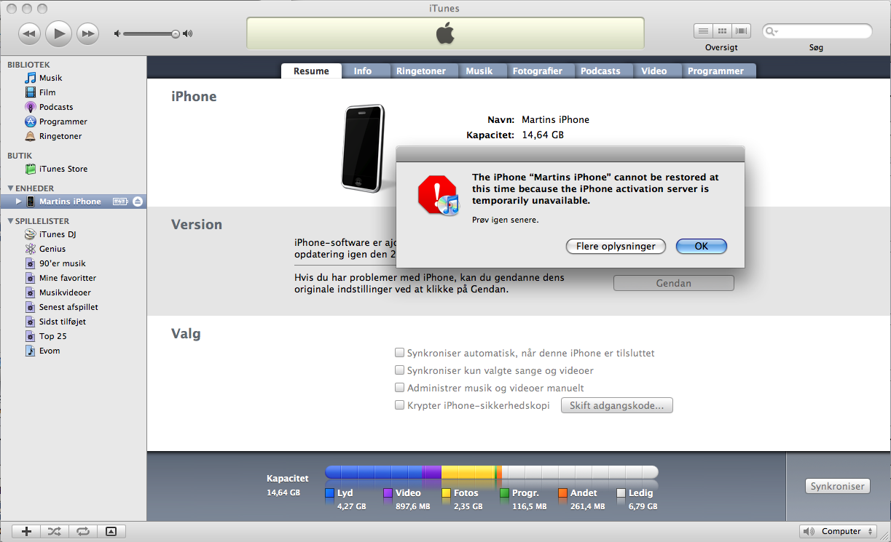Open Programmer in the library sidebar

pos(31,121)
